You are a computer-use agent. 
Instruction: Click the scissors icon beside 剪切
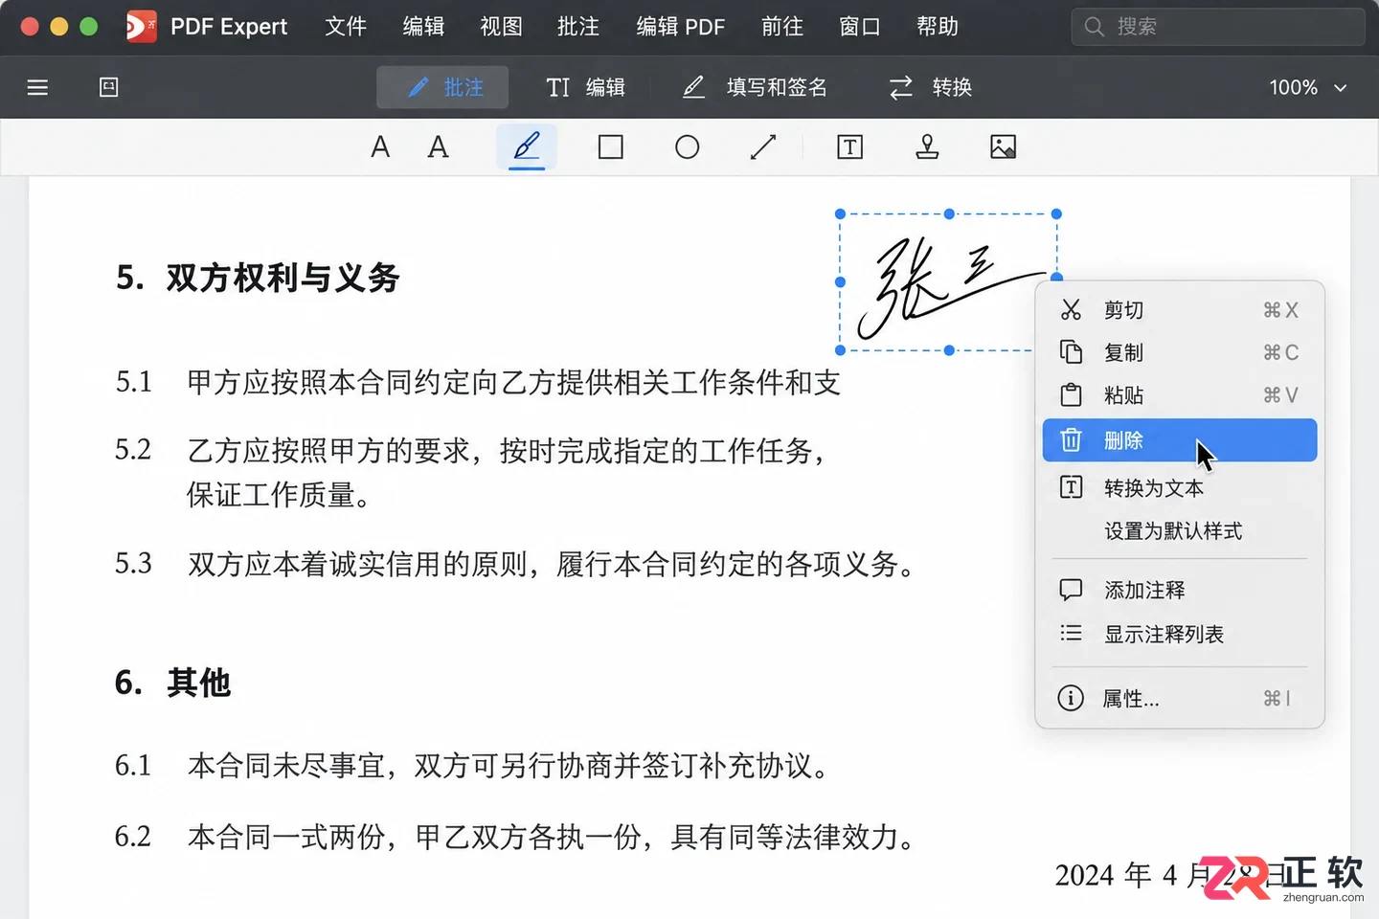tap(1071, 310)
